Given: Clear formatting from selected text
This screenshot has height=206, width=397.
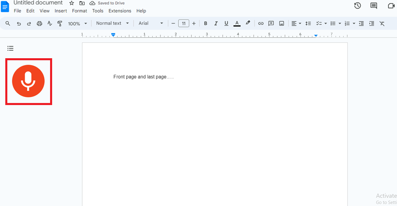Looking at the screenshot, I should [x=382, y=24].
